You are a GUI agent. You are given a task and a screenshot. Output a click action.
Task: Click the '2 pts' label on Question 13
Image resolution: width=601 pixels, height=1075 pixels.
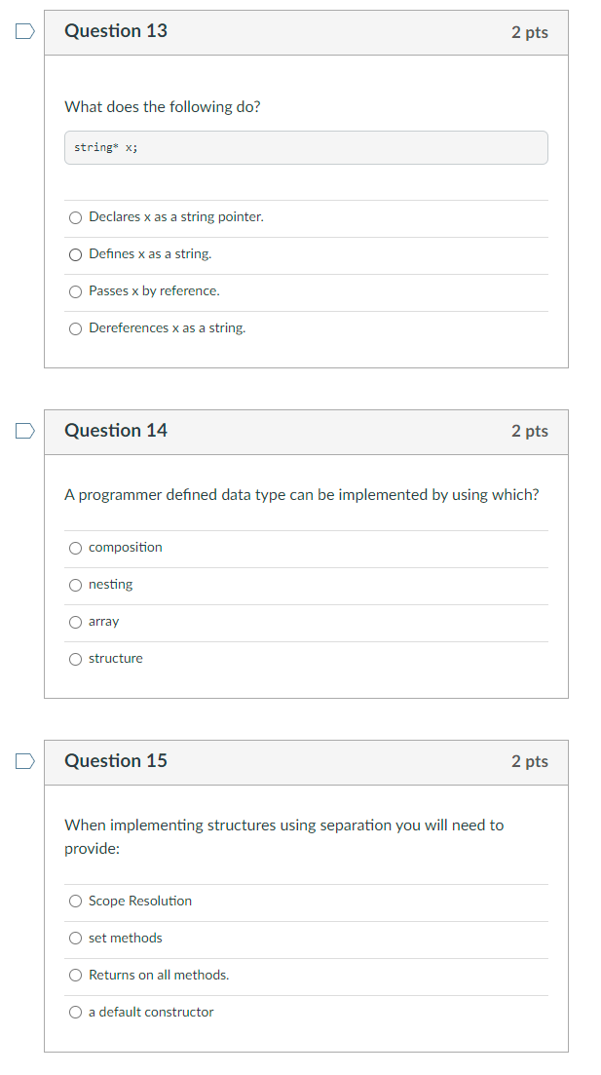tap(530, 31)
